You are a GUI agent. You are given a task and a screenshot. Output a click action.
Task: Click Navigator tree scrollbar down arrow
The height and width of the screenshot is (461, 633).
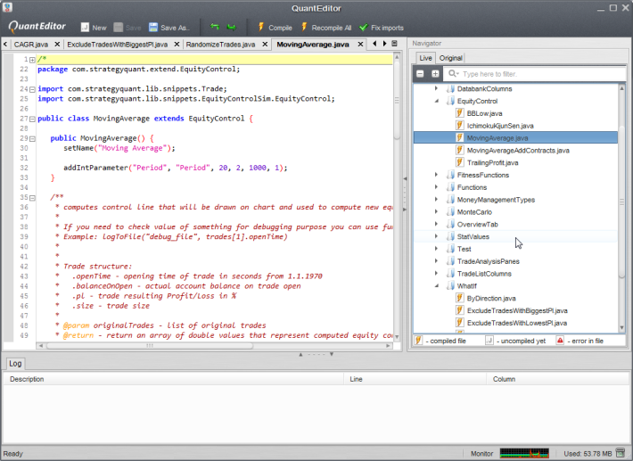click(621, 328)
